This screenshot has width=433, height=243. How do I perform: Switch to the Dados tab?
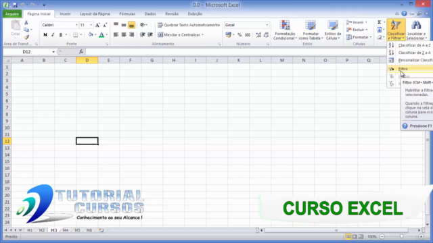150,13
